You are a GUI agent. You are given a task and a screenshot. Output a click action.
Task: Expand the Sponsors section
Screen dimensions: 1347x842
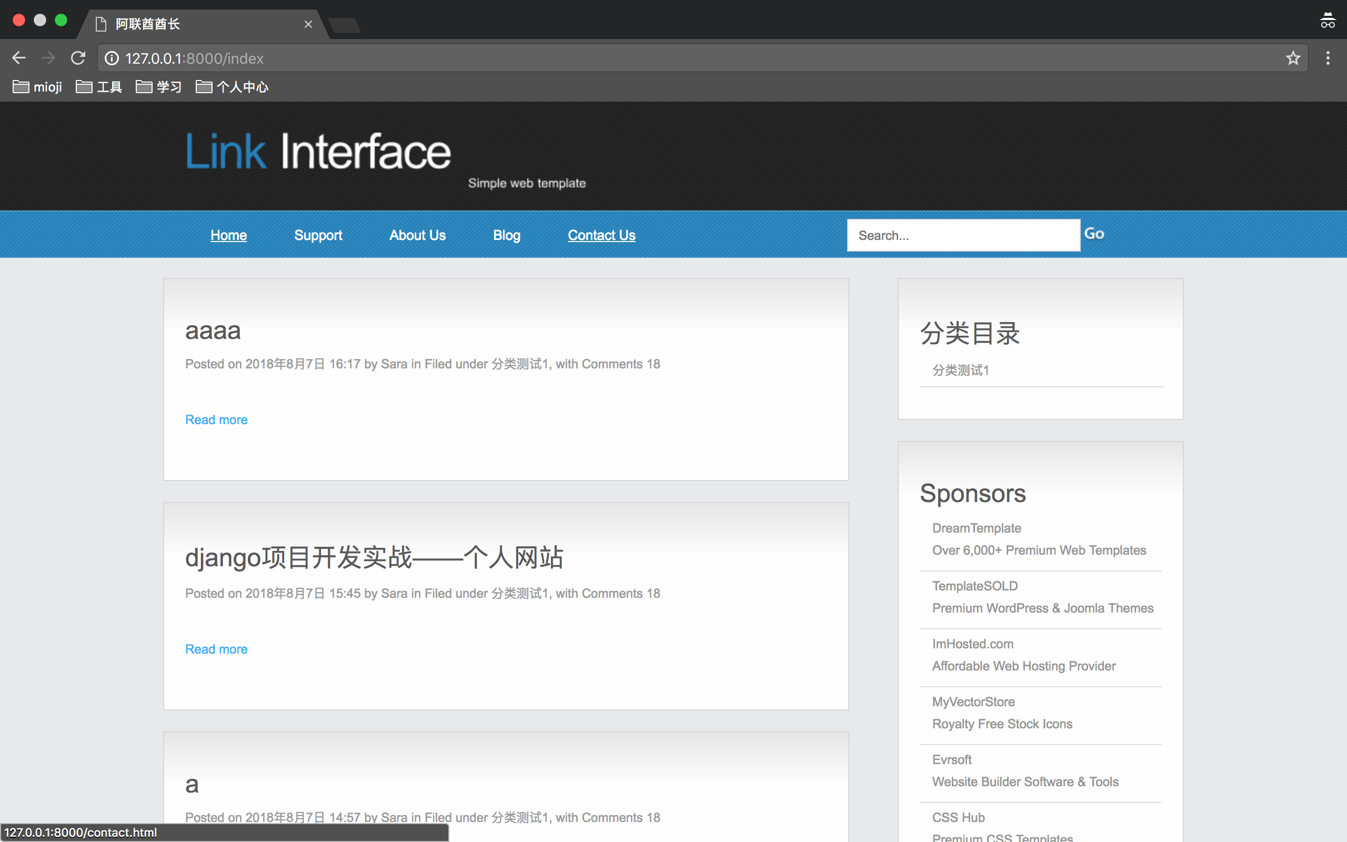click(973, 493)
